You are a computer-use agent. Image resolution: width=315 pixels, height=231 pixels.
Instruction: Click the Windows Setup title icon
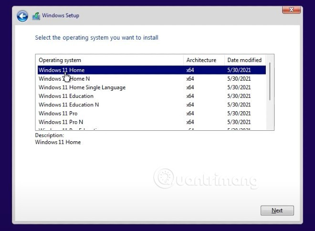pyautogui.click(x=36, y=16)
